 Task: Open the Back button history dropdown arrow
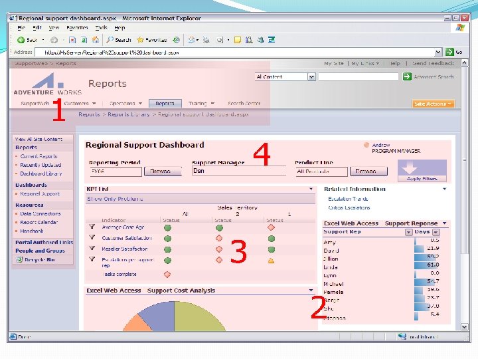(x=43, y=40)
